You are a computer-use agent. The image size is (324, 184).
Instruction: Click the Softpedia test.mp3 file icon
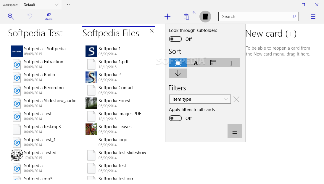tap(17, 129)
